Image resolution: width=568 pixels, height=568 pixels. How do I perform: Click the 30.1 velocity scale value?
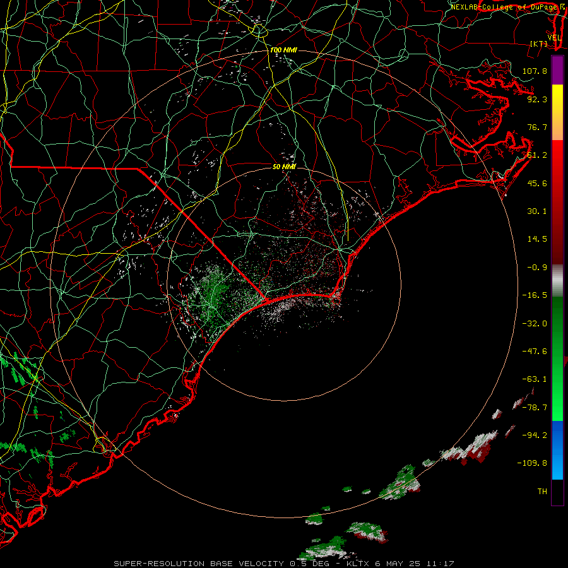click(537, 211)
